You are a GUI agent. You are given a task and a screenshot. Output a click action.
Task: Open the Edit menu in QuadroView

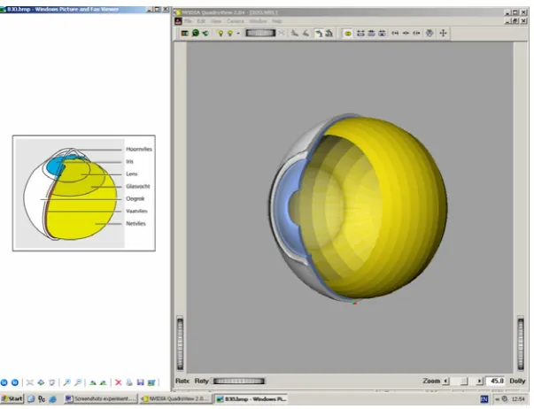point(201,21)
